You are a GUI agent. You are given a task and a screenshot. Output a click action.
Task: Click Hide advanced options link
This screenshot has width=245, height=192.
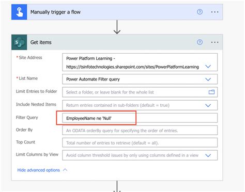pos(39,170)
